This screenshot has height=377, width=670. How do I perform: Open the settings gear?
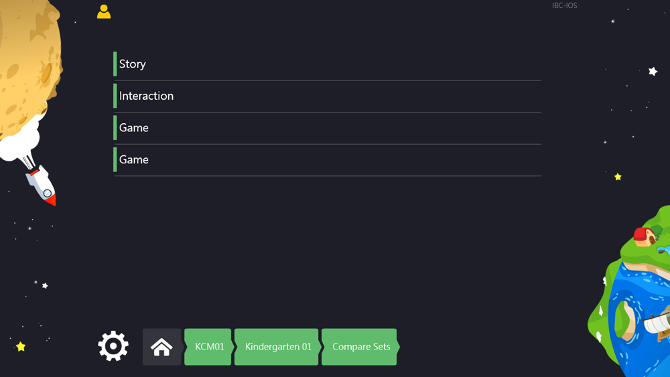point(113,346)
